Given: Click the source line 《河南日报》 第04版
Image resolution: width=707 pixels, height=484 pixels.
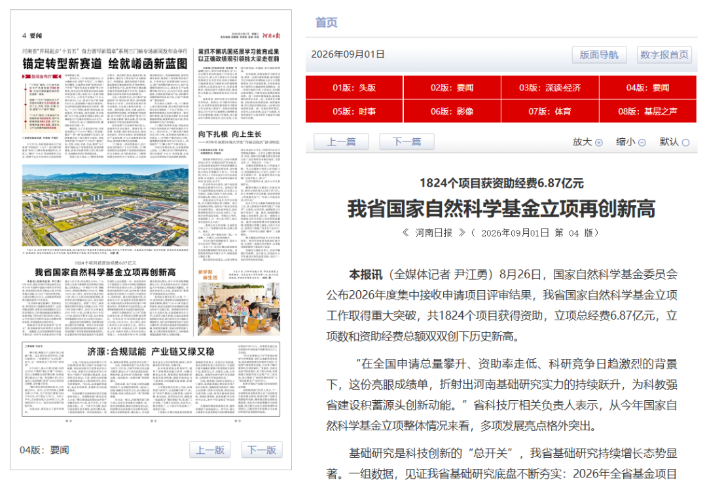Looking at the screenshot, I should point(501,233).
